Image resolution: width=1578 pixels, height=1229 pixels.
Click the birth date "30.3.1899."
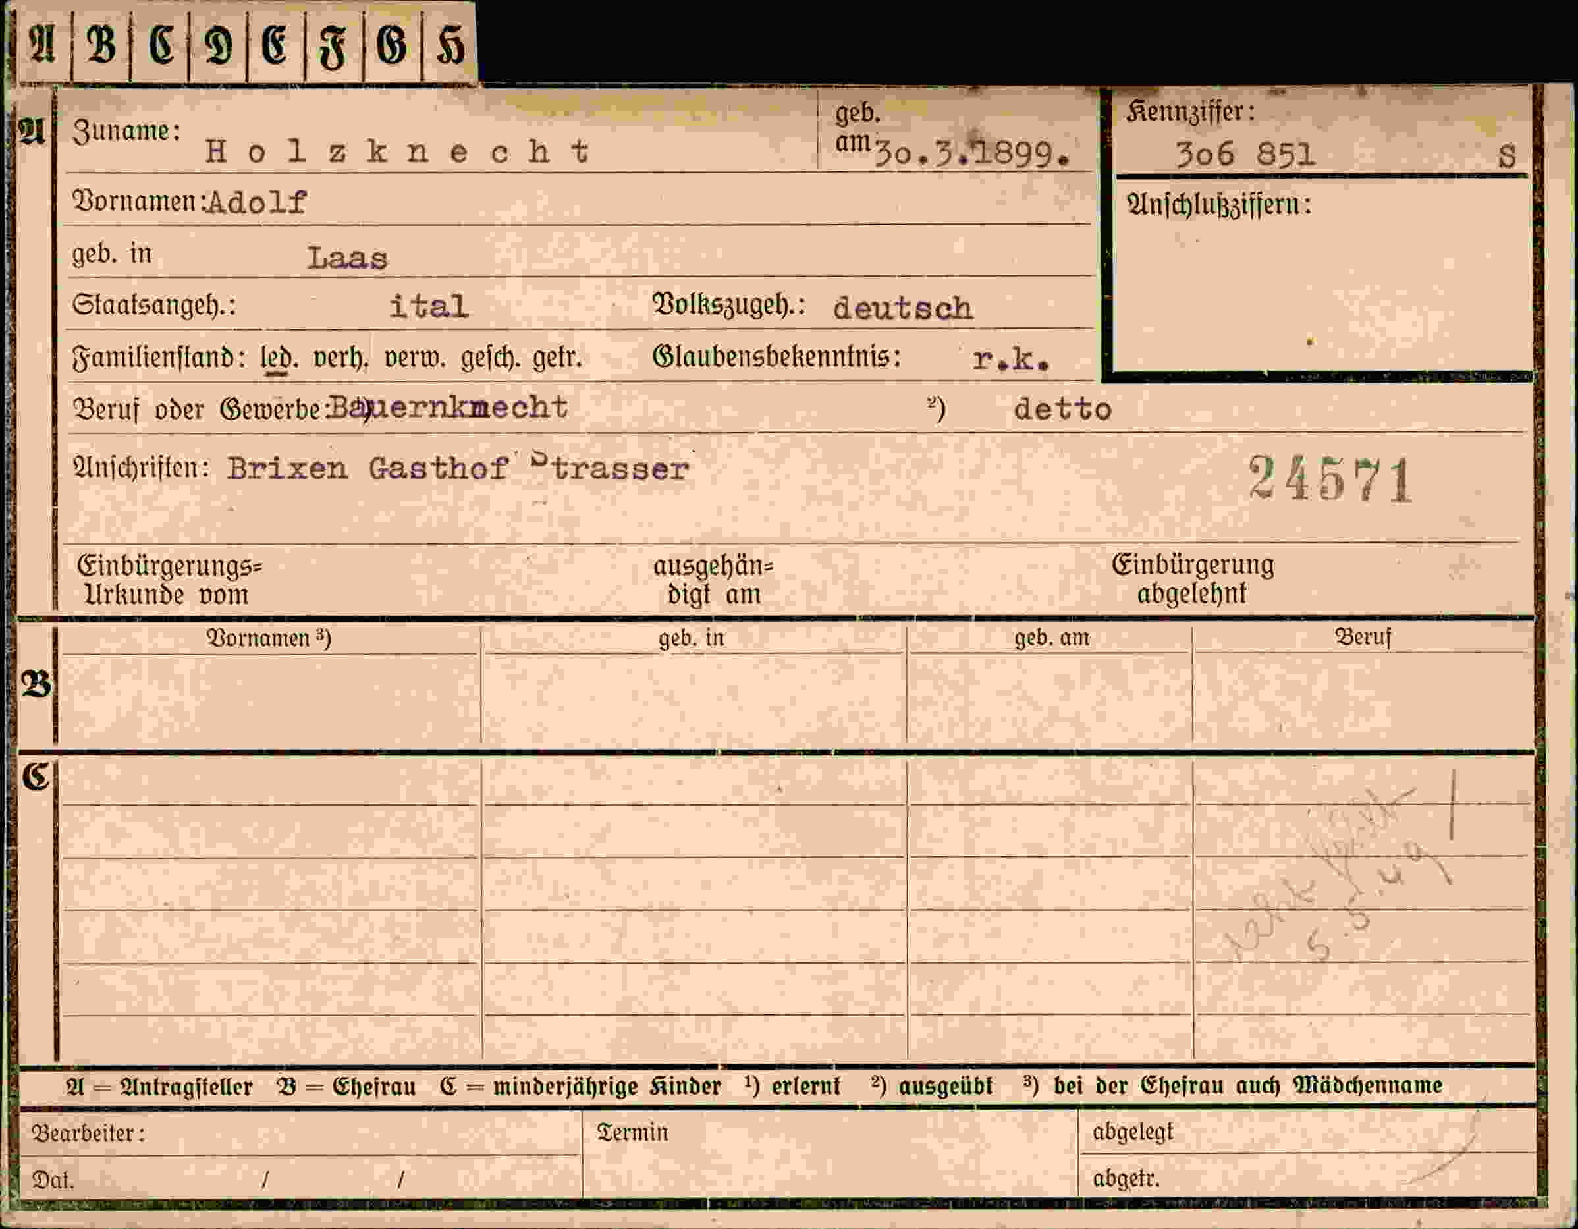coord(973,154)
